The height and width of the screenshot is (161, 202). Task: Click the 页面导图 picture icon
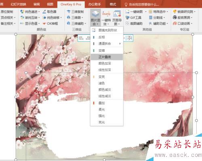(x=117, y=14)
